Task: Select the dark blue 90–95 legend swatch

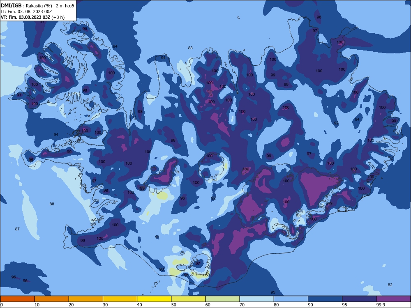Action: [325, 299]
